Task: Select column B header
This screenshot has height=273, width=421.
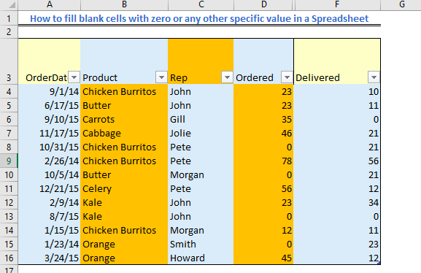Action: [x=124, y=4]
